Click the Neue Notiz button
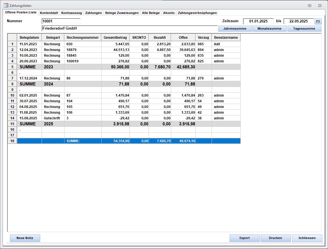Image resolution: width=328 pixels, height=249 pixels. 25,238
